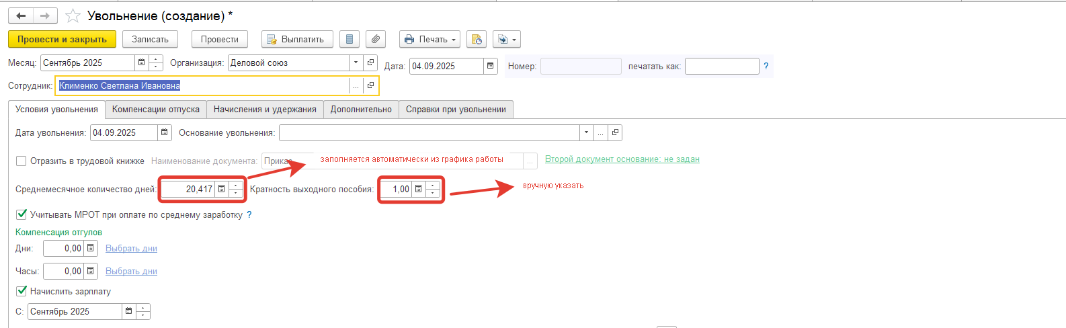1066x328 pixels.
Task: Expand the Организация dropdown list
Action: (356, 63)
